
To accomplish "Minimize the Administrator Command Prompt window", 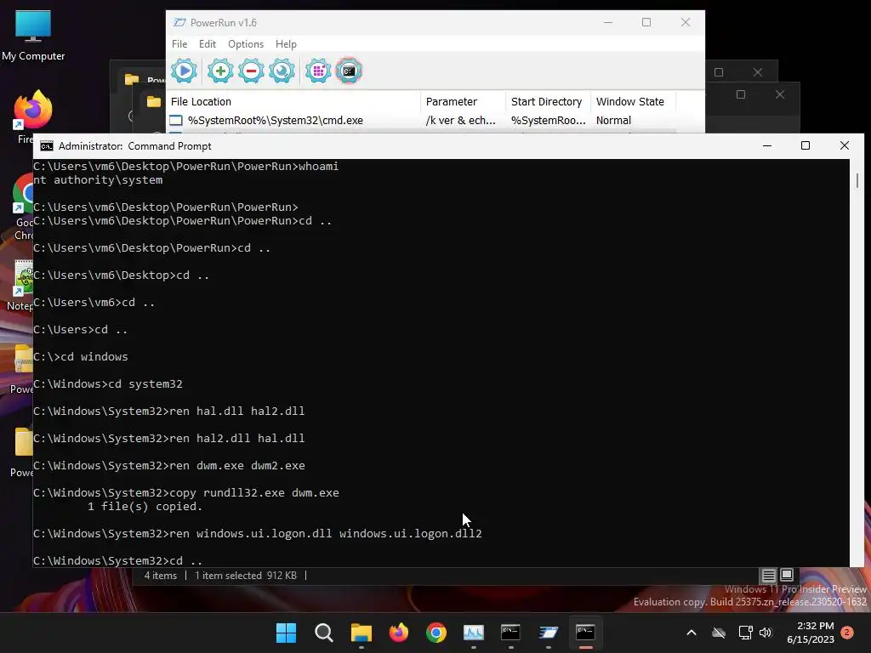I will [x=767, y=145].
